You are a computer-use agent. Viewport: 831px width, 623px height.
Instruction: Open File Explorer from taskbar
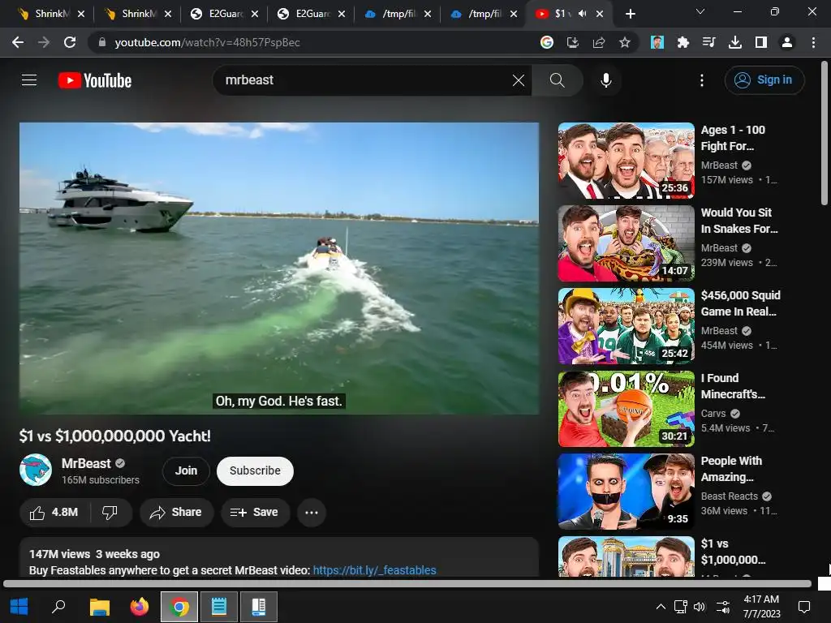click(99, 607)
